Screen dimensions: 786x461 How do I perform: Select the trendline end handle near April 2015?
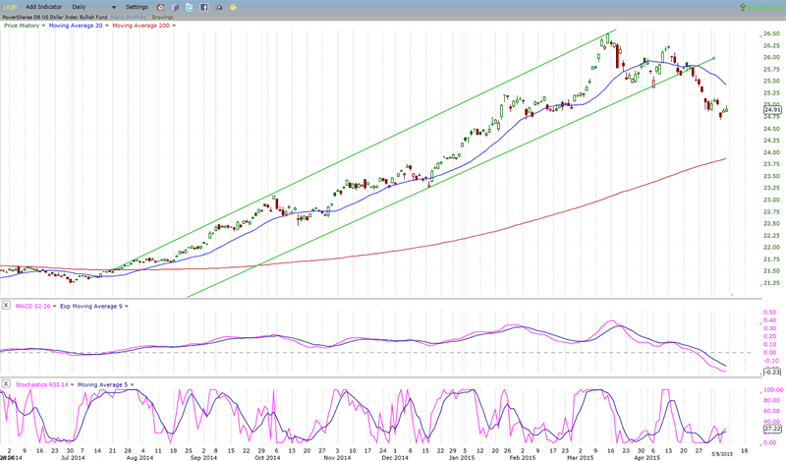714,58
